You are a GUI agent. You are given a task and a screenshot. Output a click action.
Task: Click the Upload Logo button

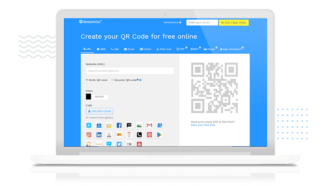99,111
